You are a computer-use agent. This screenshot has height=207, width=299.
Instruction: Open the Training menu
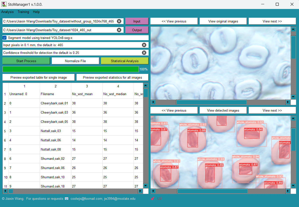[x=23, y=12]
